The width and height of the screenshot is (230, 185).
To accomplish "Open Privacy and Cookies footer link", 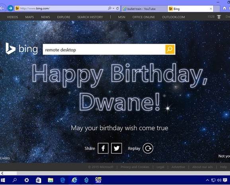I will pos(135,167).
